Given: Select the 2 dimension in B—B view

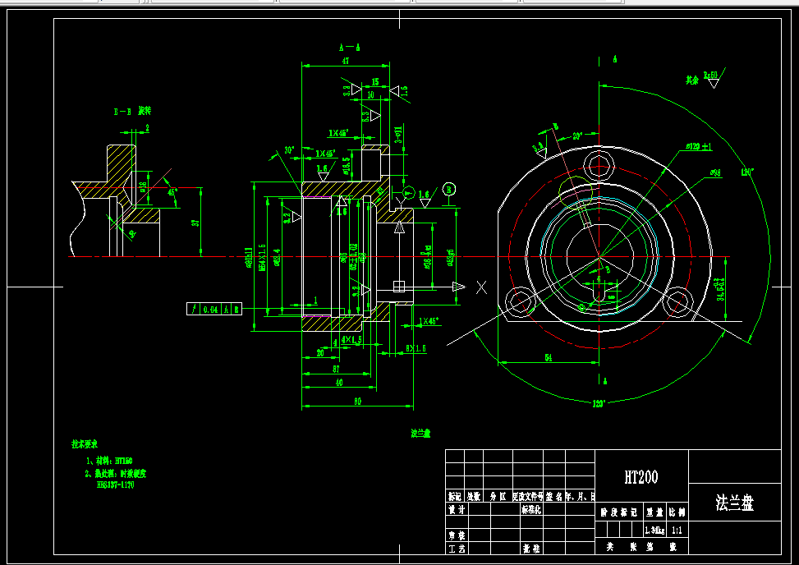Looking at the screenshot, I should (x=147, y=128).
